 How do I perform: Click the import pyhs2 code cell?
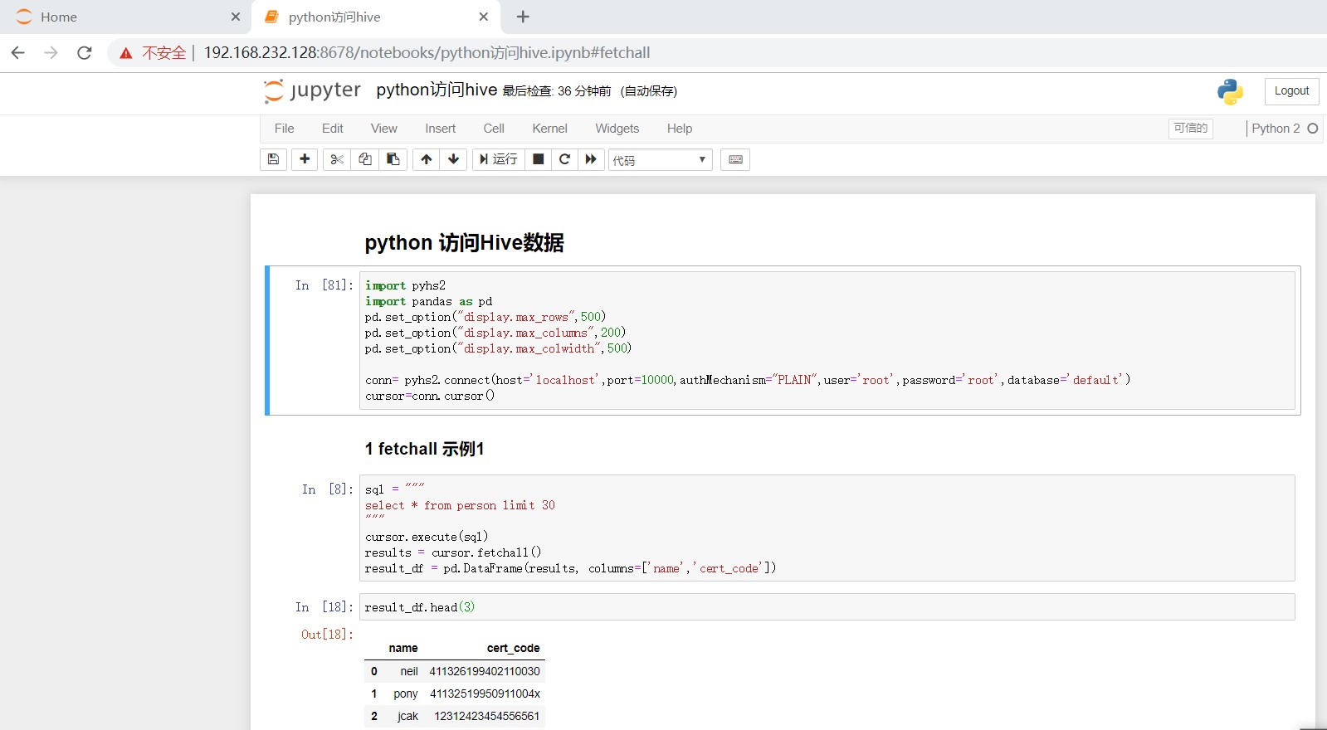point(827,340)
